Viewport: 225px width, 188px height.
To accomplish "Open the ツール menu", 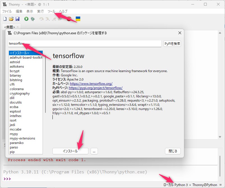I will pyautogui.click(x=51, y=12).
